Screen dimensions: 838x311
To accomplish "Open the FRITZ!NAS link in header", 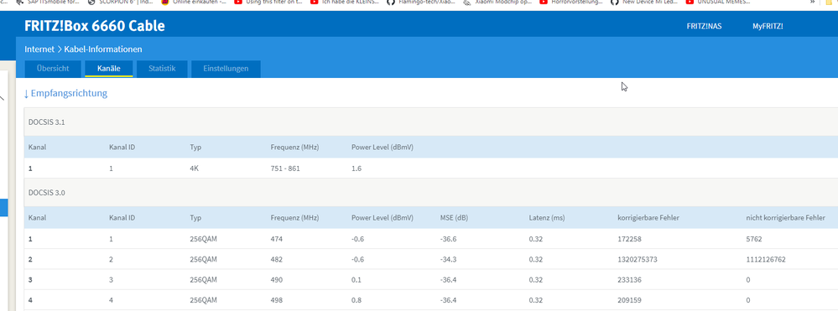I will [x=703, y=26].
